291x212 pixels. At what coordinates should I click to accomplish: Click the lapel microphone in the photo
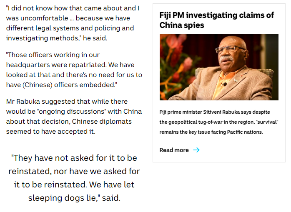[225, 84]
